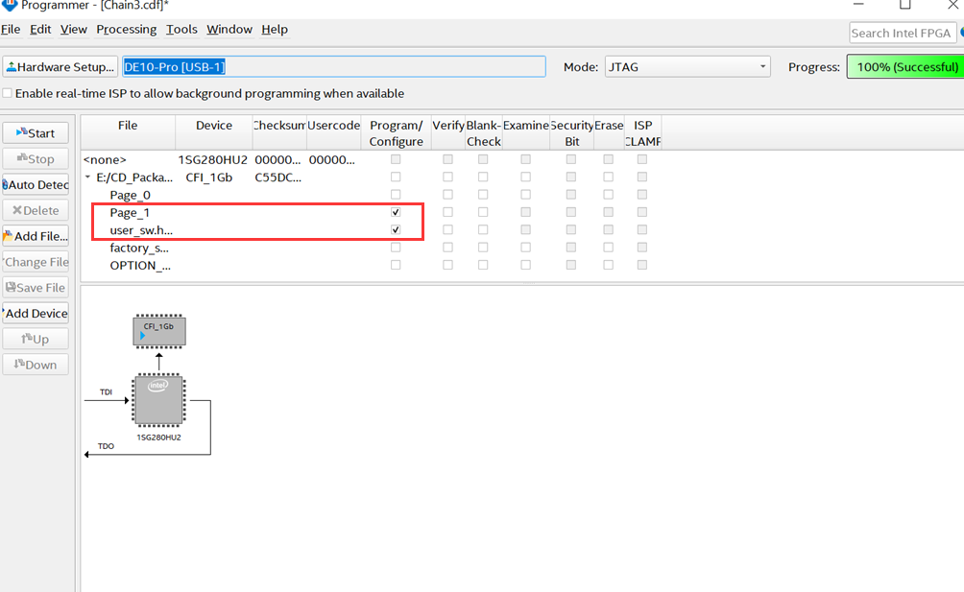Viewport: 964px width, 592px height.
Task: Click the 1SG280HU2 device cell
Action: point(213,160)
